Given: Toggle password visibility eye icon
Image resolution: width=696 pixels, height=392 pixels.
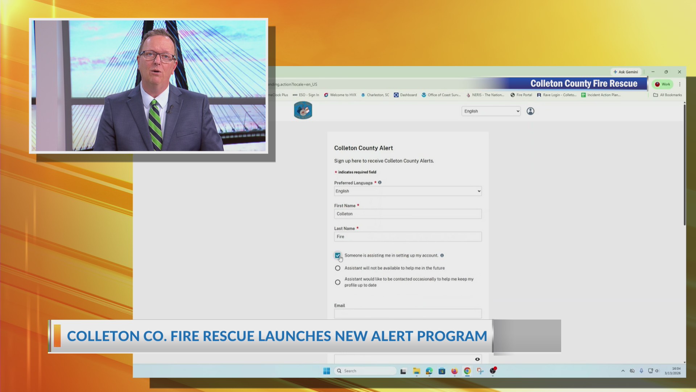Looking at the screenshot, I should [477, 359].
